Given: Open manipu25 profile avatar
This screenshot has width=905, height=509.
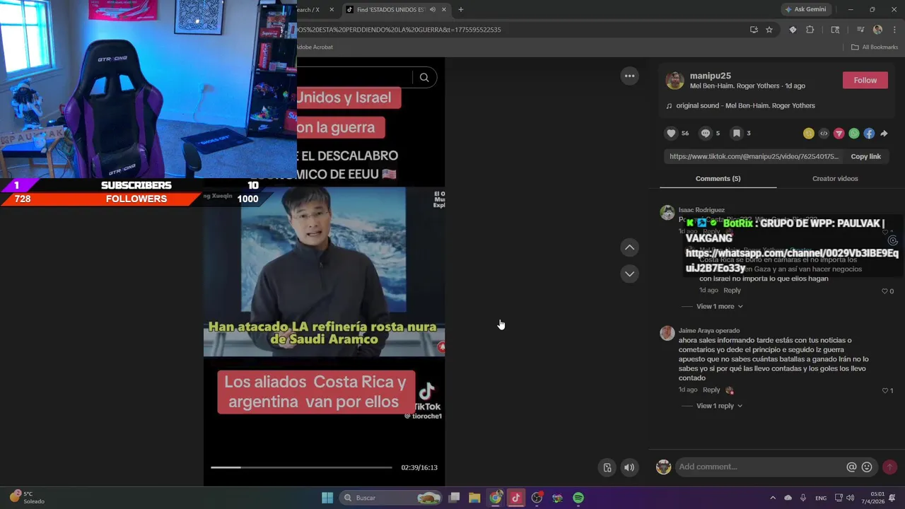Looking at the screenshot, I should [x=675, y=81].
